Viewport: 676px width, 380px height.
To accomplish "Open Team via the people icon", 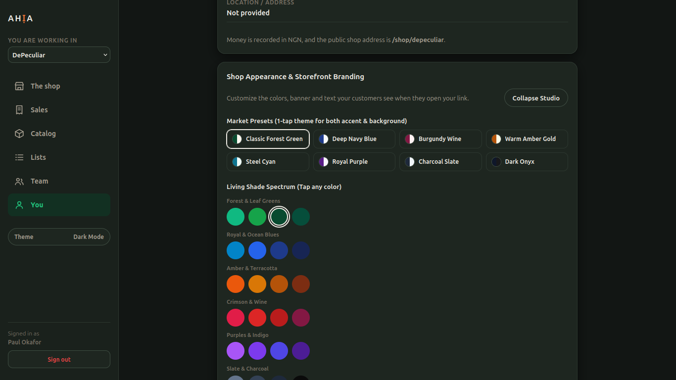I will point(19,181).
